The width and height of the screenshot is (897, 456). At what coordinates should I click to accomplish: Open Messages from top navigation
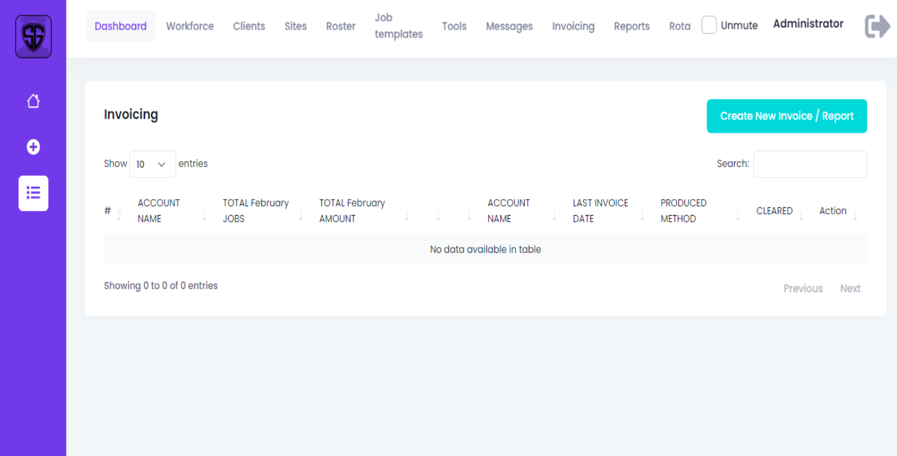click(x=509, y=26)
